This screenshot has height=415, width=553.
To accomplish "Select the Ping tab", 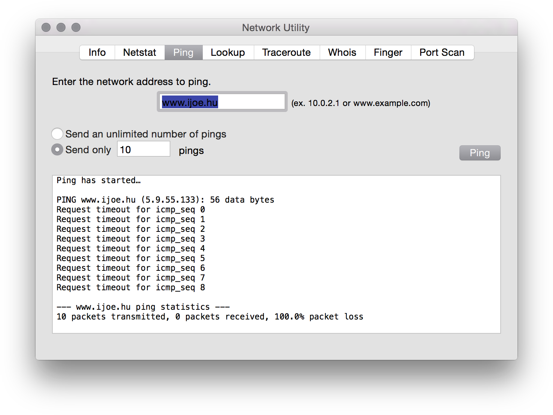I will [x=183, y=52].
